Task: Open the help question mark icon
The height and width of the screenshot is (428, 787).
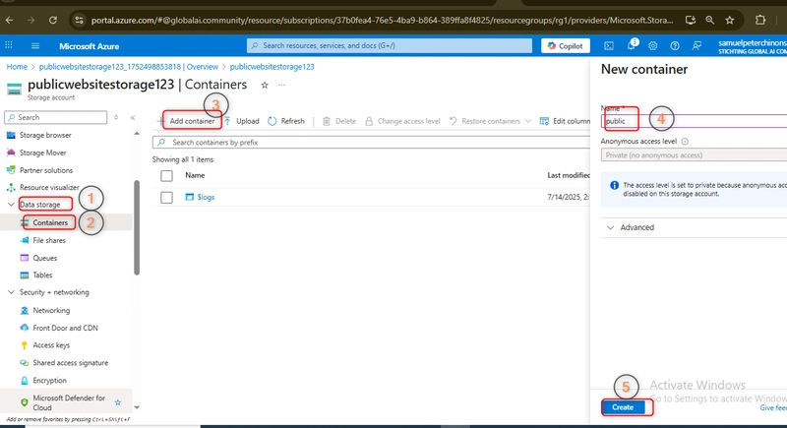Action: click(675, 45)
